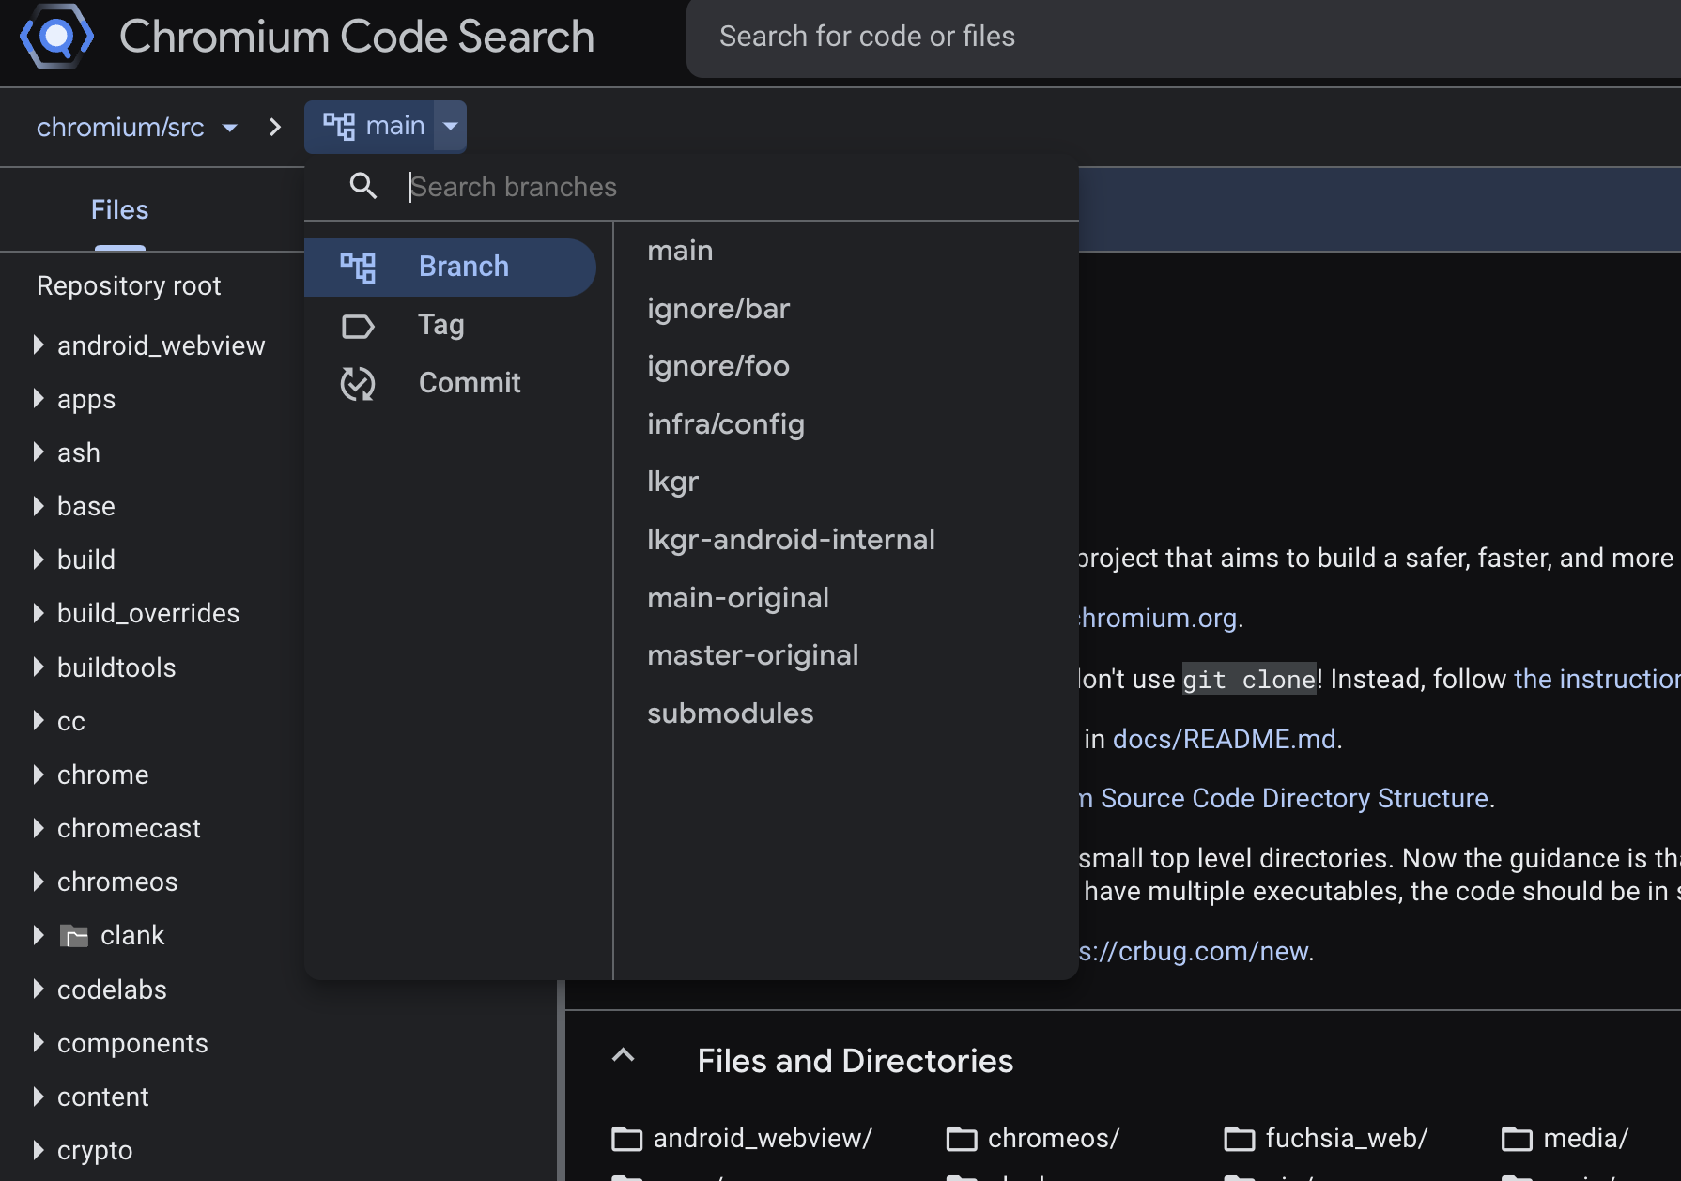The image size is (1681, 1181).
Task: Expand the cc directory
Action: pyautogui.click(x=39, y=720)
